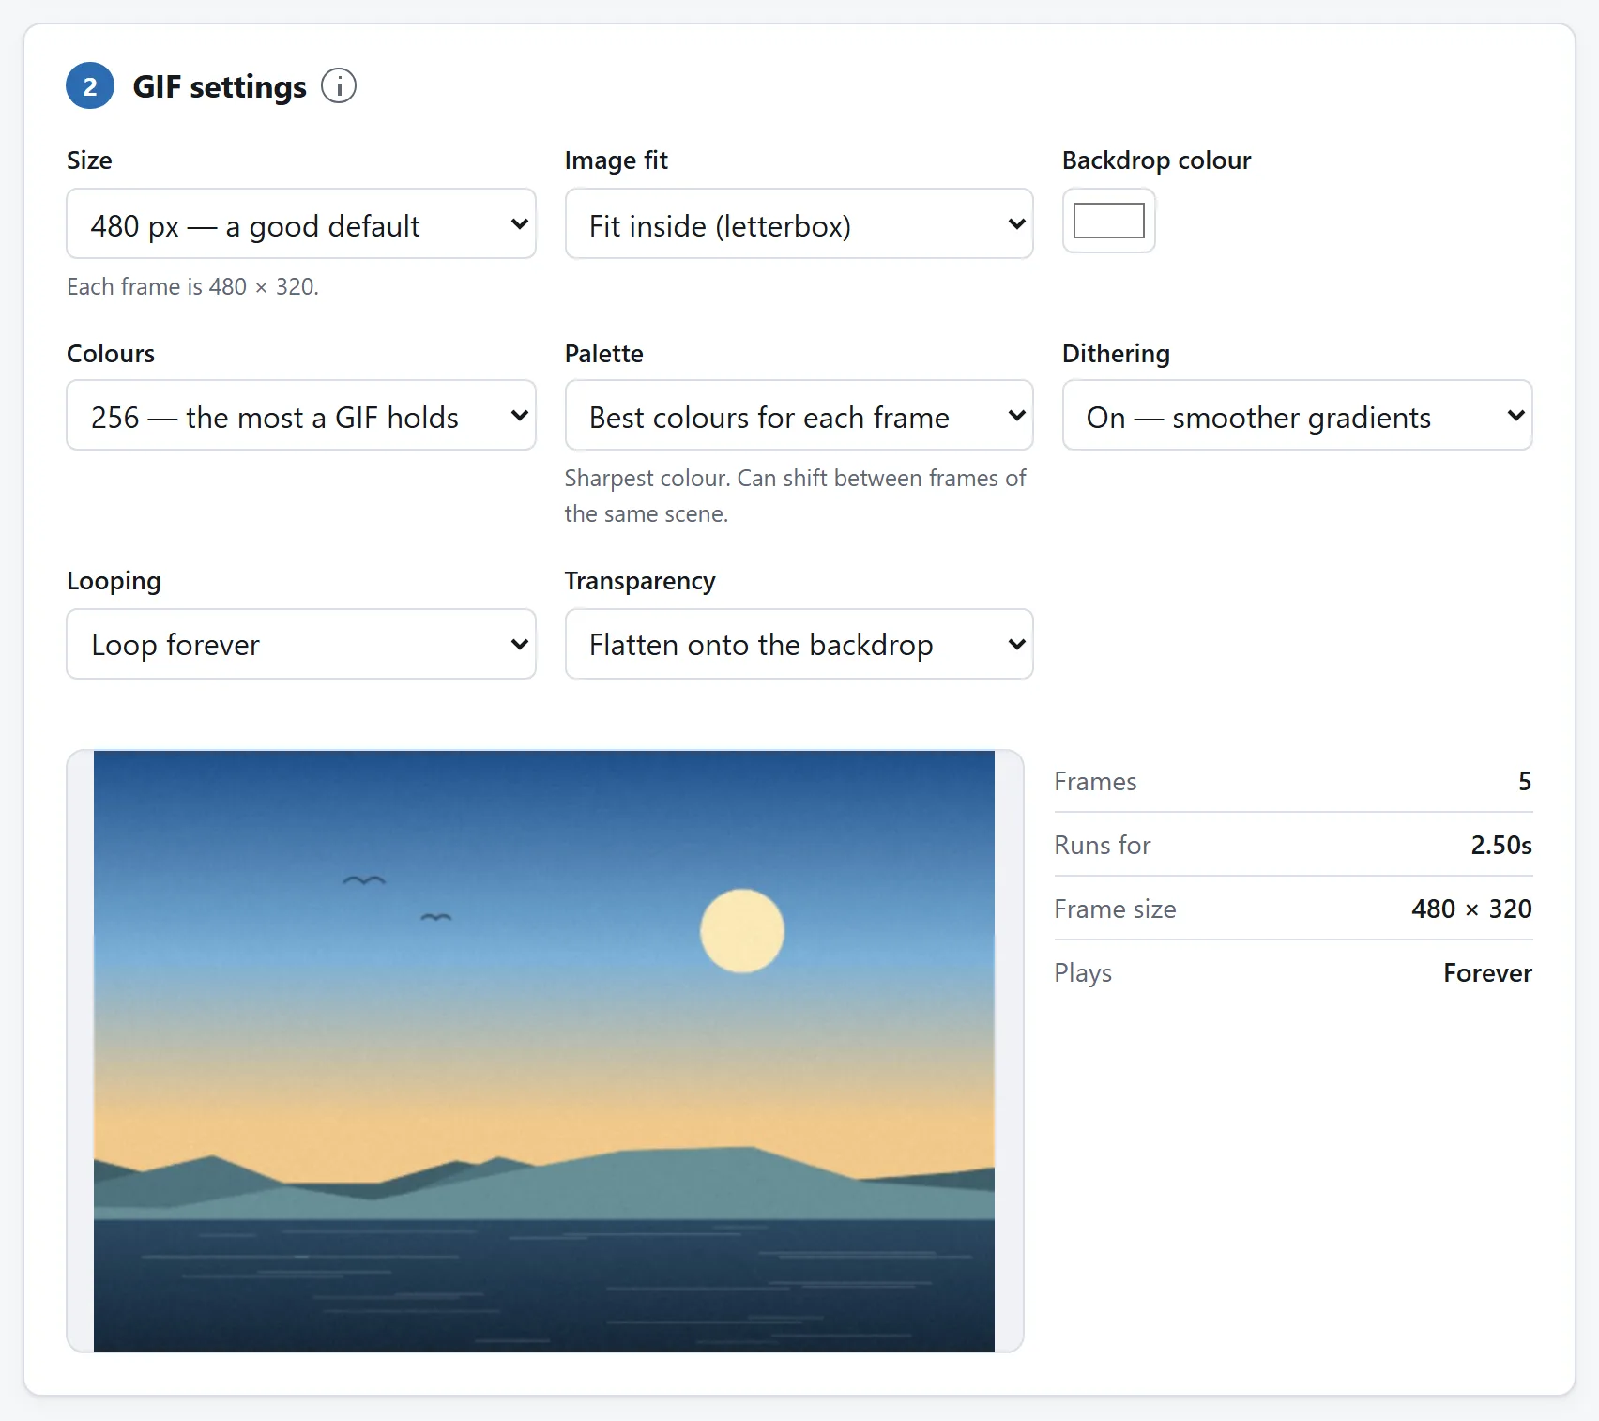The width and height of the screenshot is (1599, 1421).
Task: Open the Size dropdown
Action: click(x=301, y=223)
